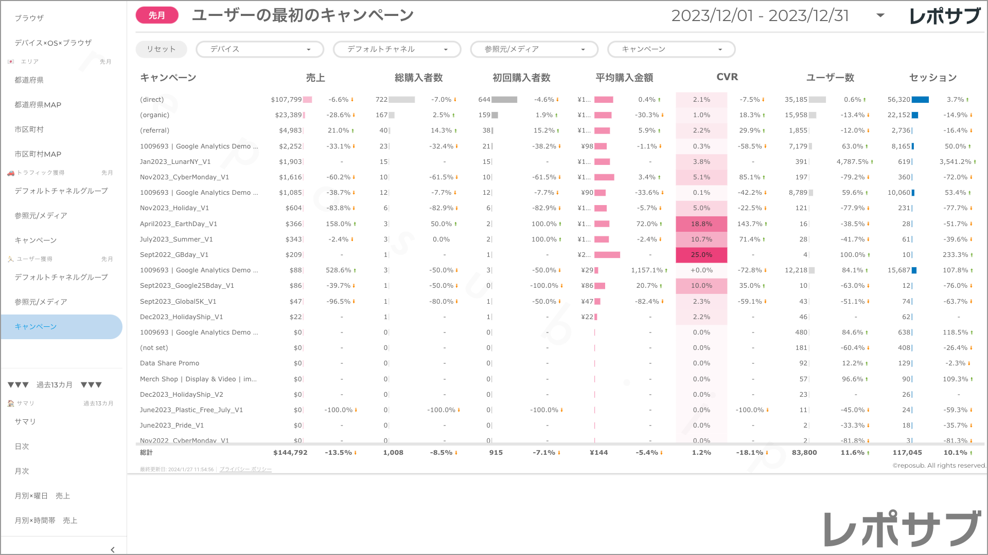Image resolution: width=988 pixels, height=555 pixels.
Task: Open 月別×曜日 売上 page in sidebar
Action: 42,496
